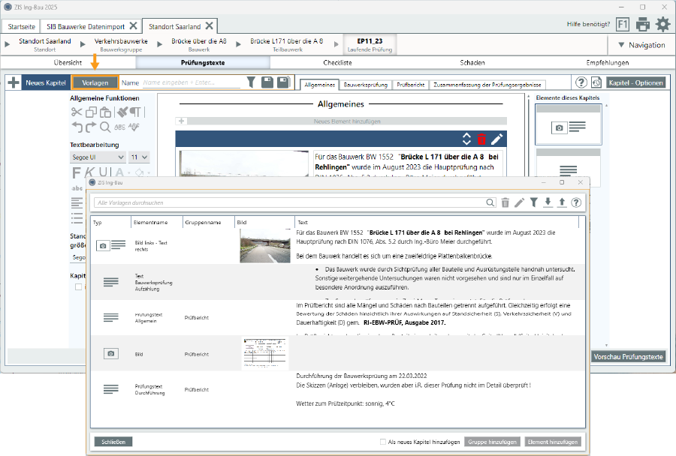This screenshot has width=676, height=456.
Task: Click the pencil edit icon in element header
Action: 496,139
